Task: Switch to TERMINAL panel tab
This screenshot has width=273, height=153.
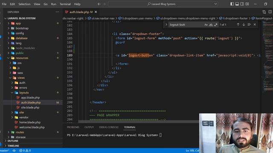Action: pyautogui.click(x=130, y=127)
